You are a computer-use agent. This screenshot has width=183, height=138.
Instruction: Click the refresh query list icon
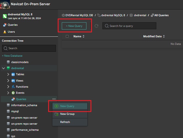(x=96, y=26)
